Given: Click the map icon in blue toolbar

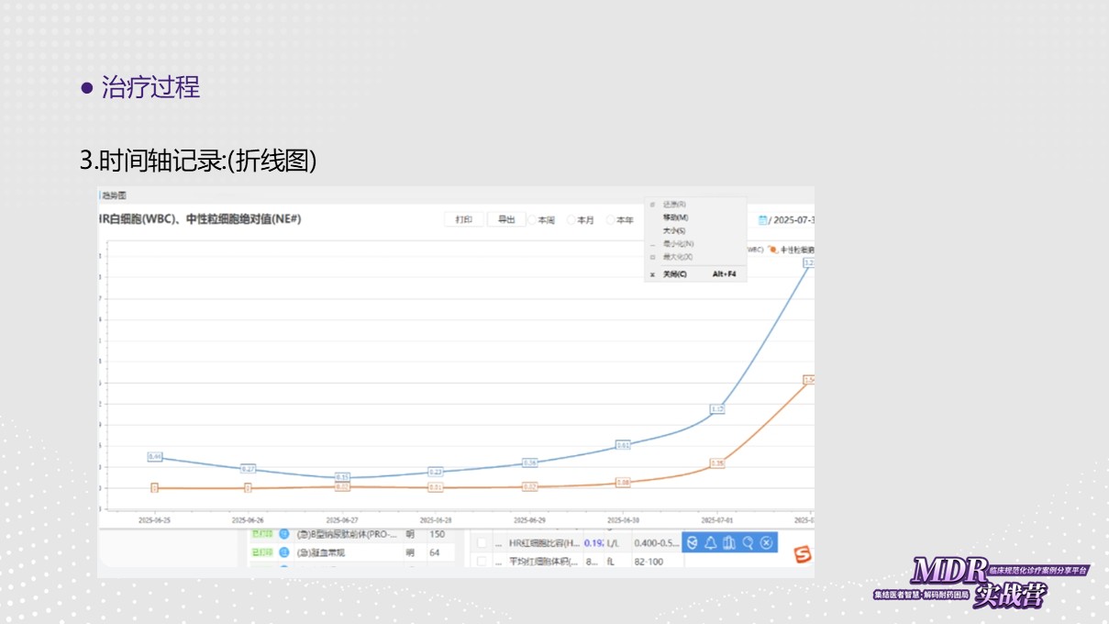Looking at the screenshot, I should [x=729, y=543].
